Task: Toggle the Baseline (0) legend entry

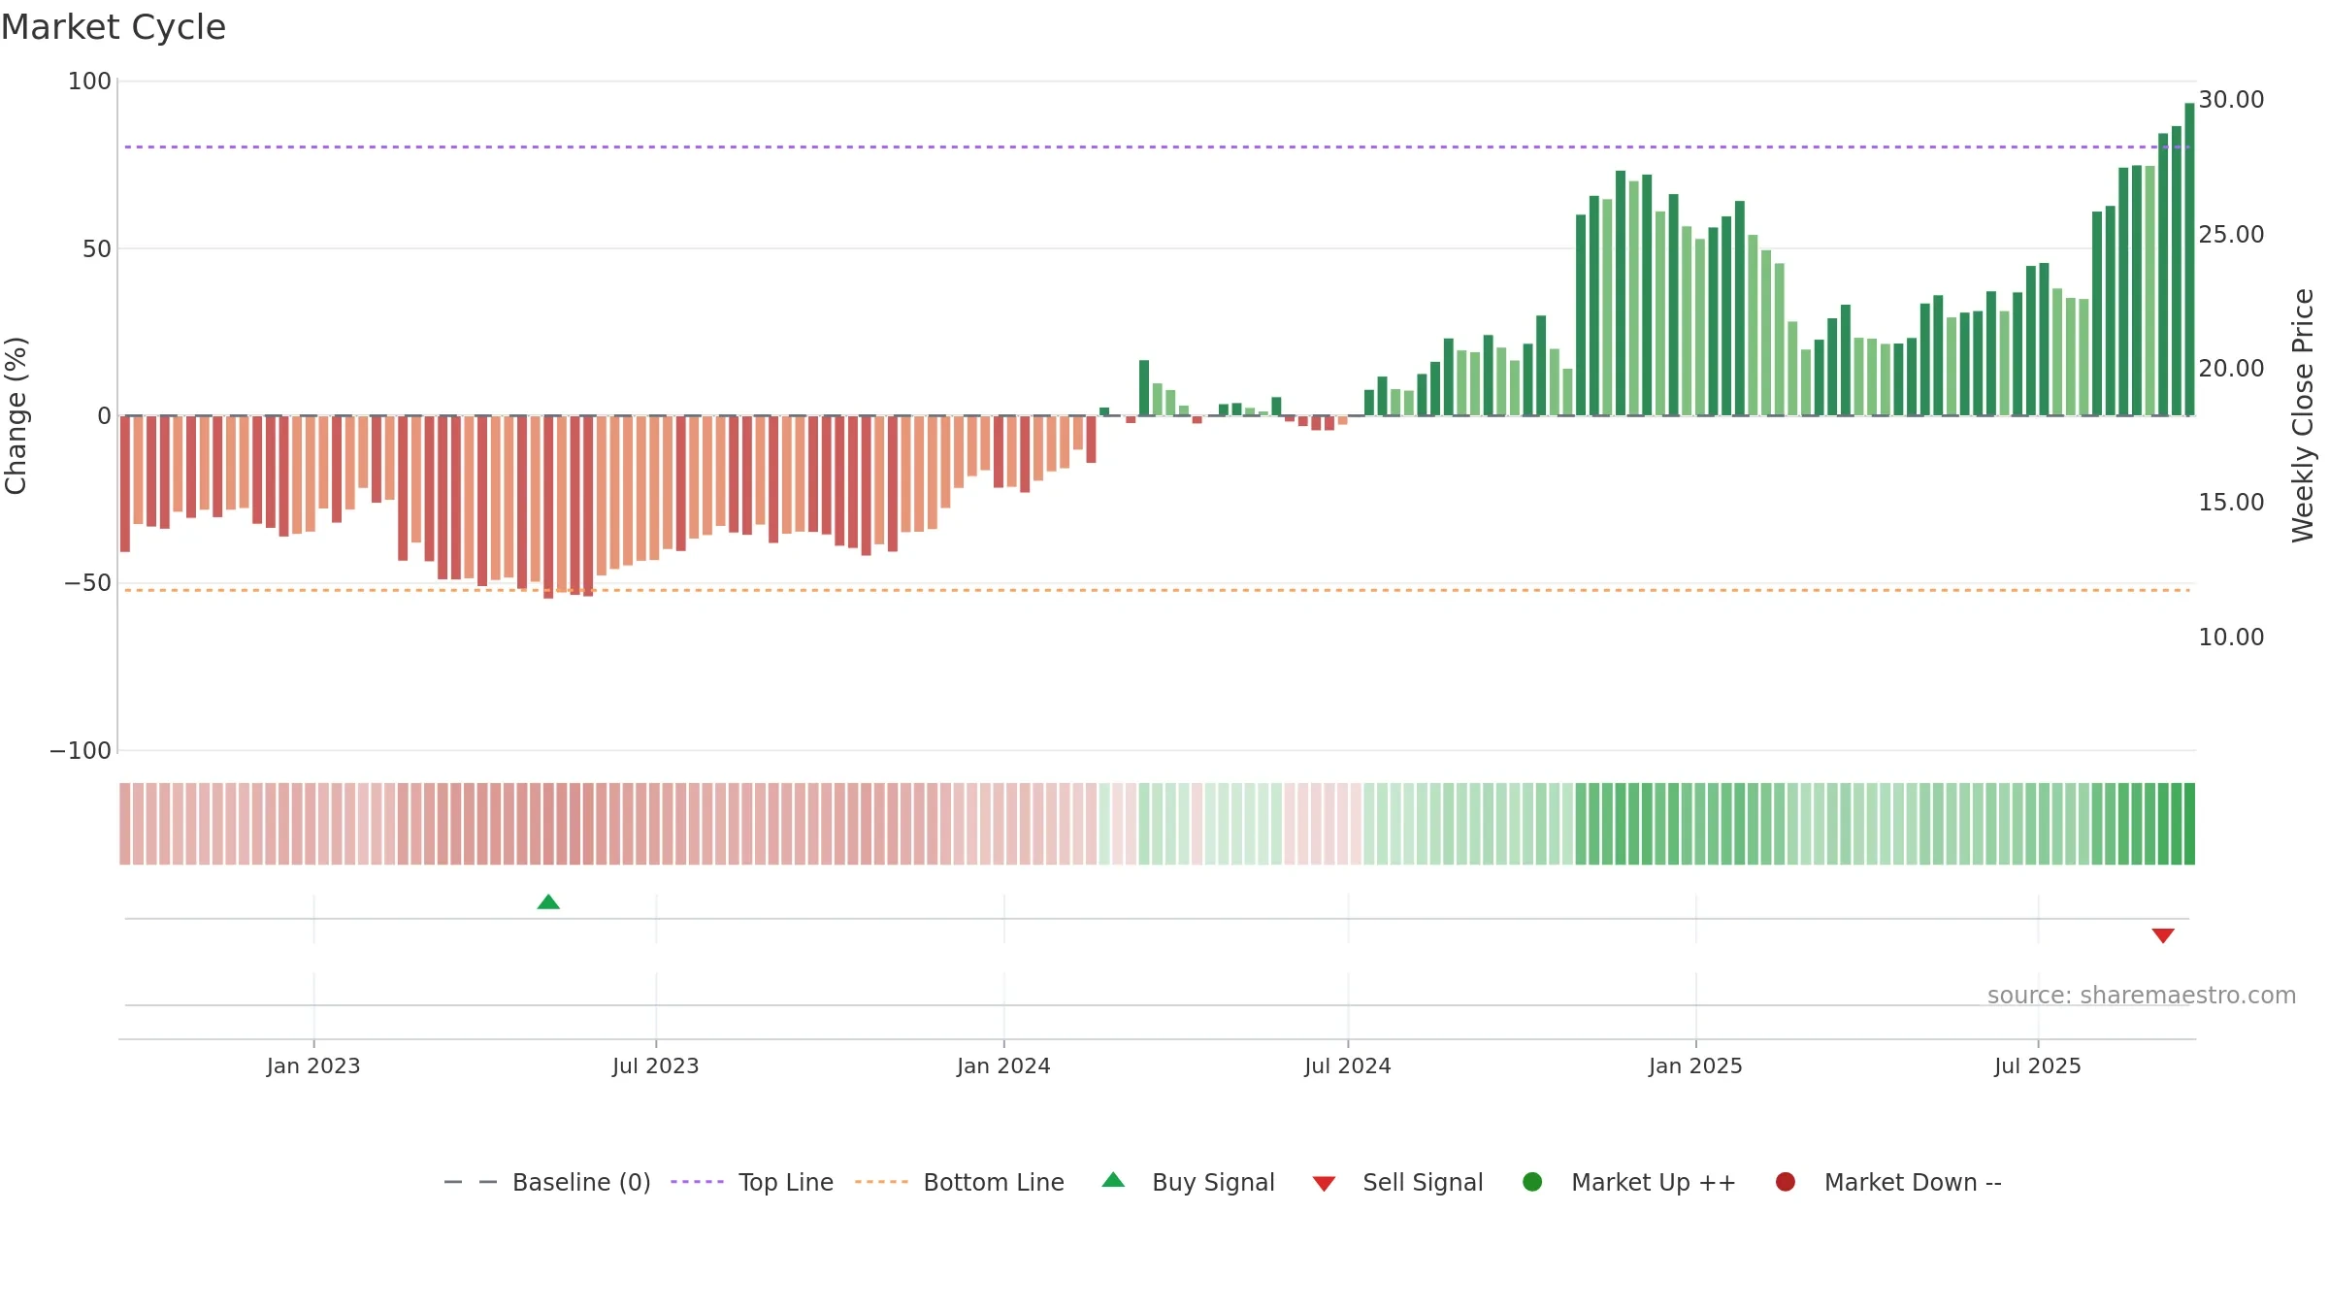Action: coord(546,1182)
